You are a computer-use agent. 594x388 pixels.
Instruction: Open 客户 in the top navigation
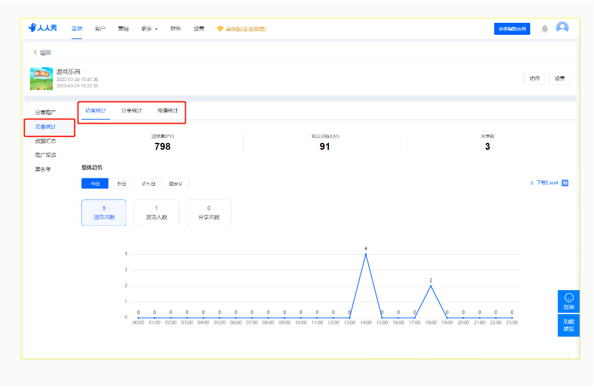click(x=100, y=29)
